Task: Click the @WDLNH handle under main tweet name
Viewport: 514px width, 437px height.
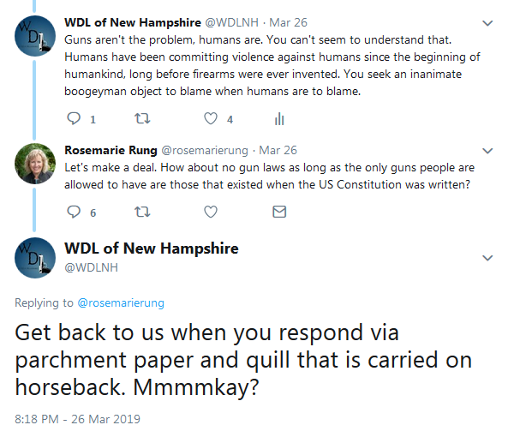Action: (x=91, y=266)
